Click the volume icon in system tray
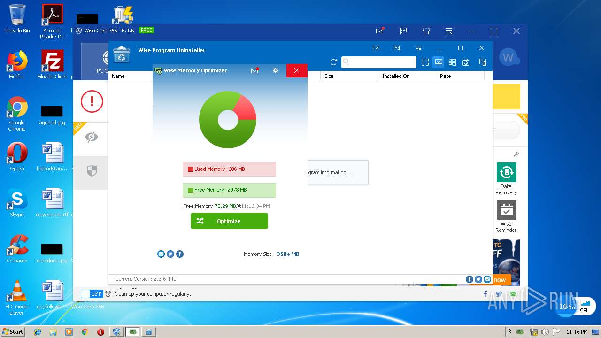The height and width of the screenshot is (338, 601). coord(545,332)
